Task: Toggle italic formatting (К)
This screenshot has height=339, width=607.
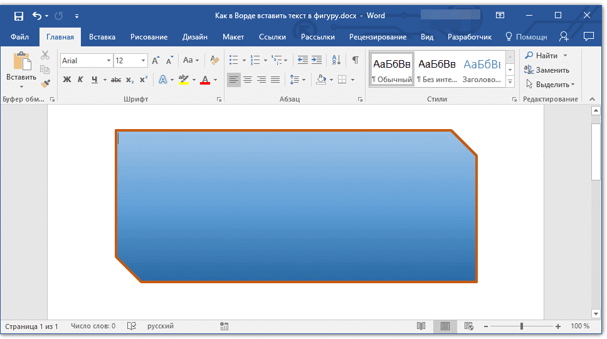Action: pyautogui.click(x=80, y=80)
